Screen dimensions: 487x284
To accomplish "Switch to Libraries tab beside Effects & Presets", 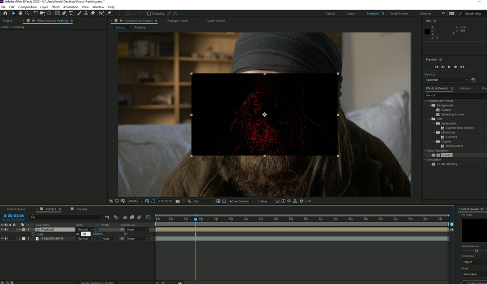I will pyautogui.click(x=465, y=89).
